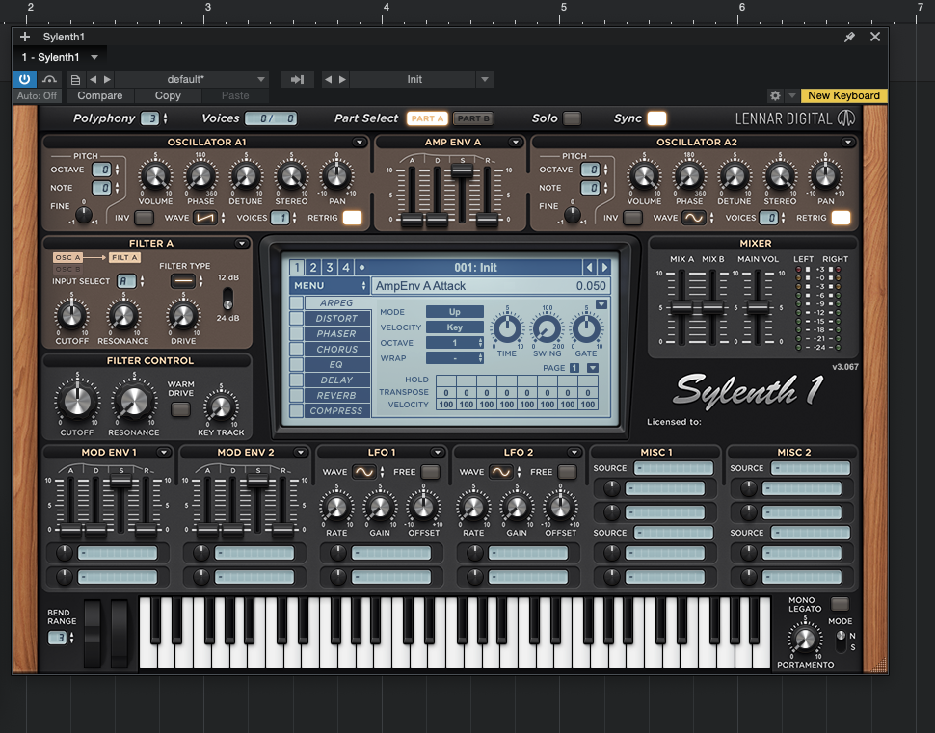Screen dimensions: 935x733
Task: Open the Amp Env A section dropdown
Action: pyautogui.click(x=515, y=142)
